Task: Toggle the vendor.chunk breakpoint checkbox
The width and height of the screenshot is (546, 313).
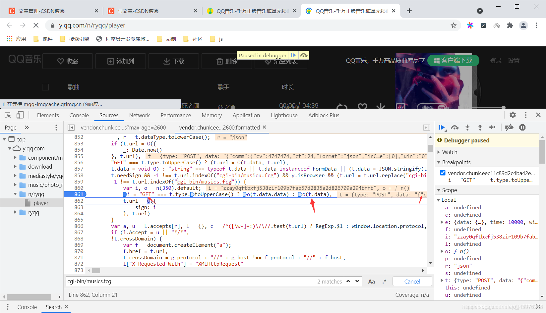Action: coord(443,173)
